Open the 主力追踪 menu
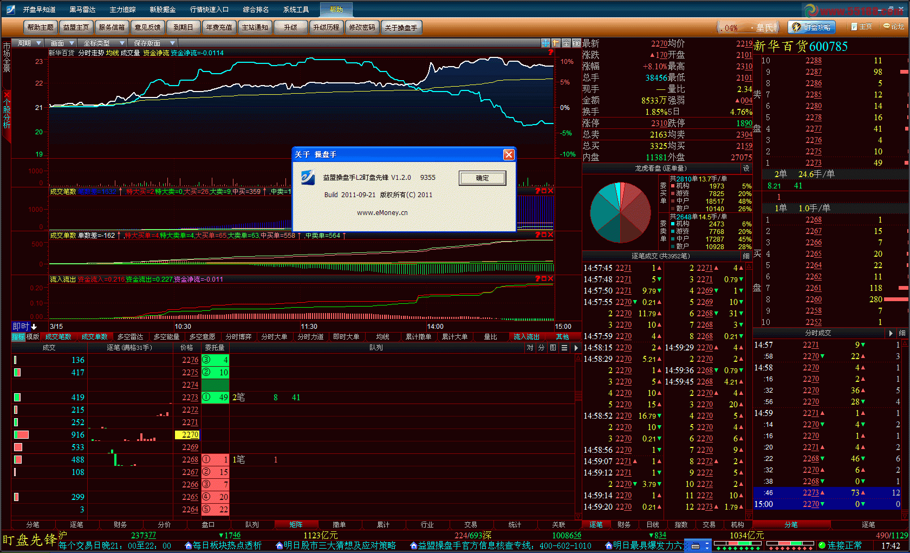The image size is (910, 553). tap(122, 10)
